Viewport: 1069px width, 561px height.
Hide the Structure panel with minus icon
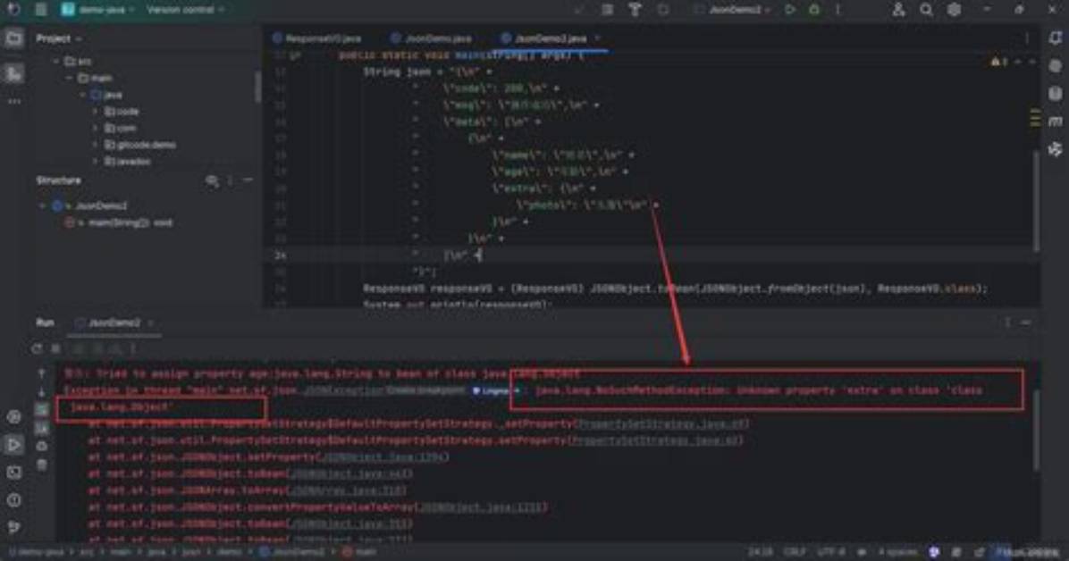click(248, 180)
